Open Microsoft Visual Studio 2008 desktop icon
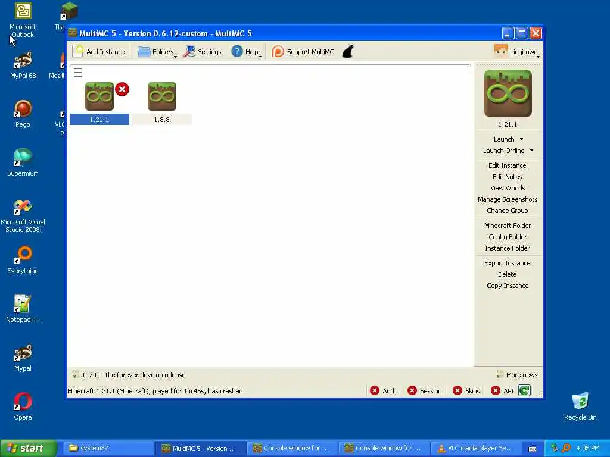The width and height of the screenshot is (610, 457). click(x=23, y=215)
